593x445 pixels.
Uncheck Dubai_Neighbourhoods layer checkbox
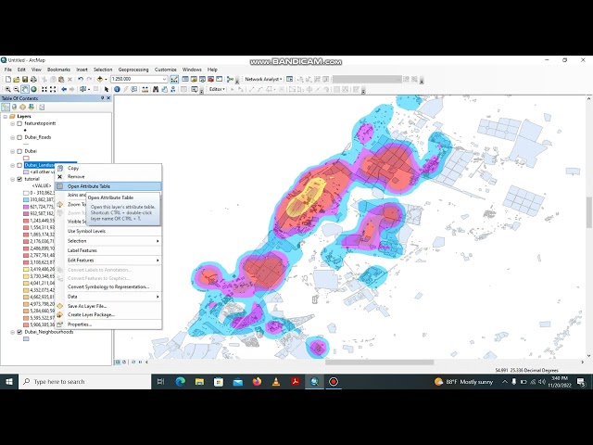(19, 332)
